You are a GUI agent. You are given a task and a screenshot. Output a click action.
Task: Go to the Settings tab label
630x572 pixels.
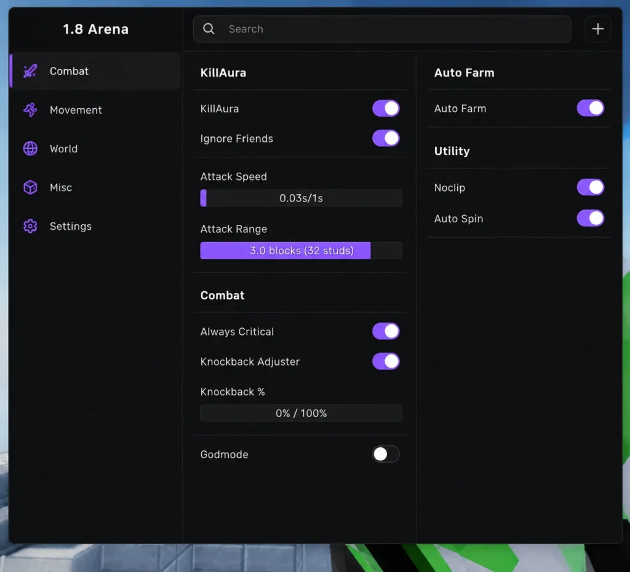tap(71, 226)
